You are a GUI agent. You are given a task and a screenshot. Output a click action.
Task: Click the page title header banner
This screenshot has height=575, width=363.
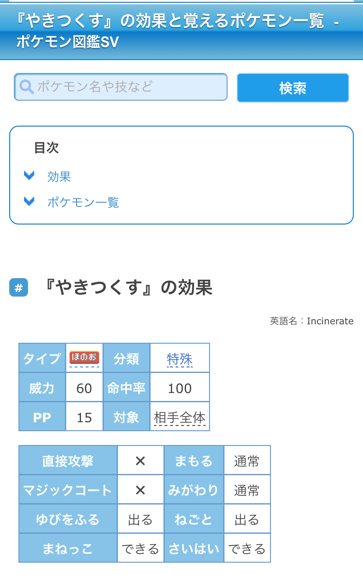pyautogui.click(x=181, y=31)
